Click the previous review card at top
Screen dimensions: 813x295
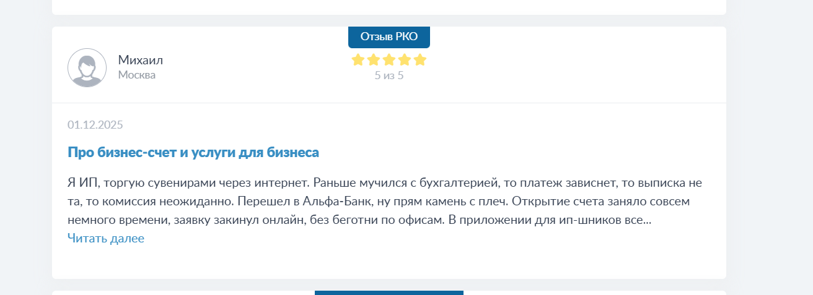(x=389, y=6)
